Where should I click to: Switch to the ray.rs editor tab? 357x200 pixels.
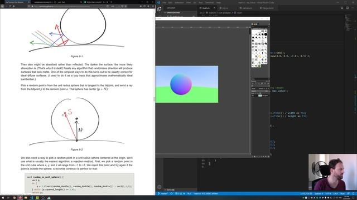point(225,8)
